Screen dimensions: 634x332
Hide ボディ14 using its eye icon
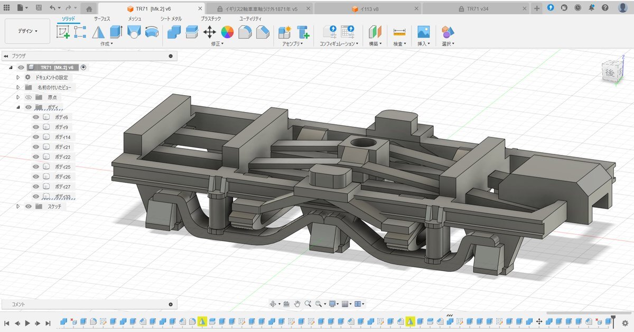coord(36,137)
